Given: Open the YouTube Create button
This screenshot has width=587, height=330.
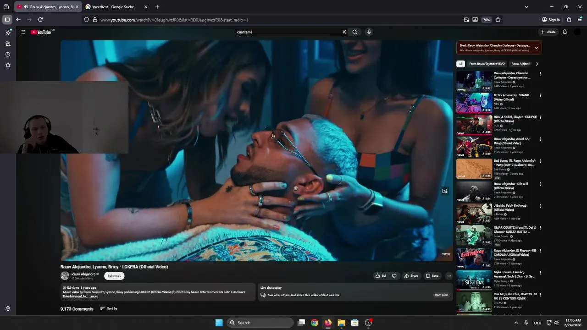Looking at the screenshot, I should 548,32.
